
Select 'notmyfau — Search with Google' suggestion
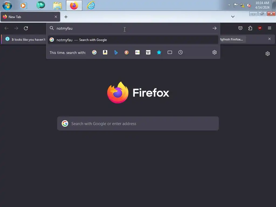pos(133,40)
